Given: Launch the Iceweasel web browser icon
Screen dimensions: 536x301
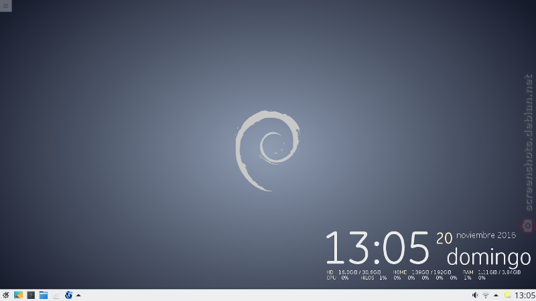Looking at the screenshot, I should click(x=69, y=295).
